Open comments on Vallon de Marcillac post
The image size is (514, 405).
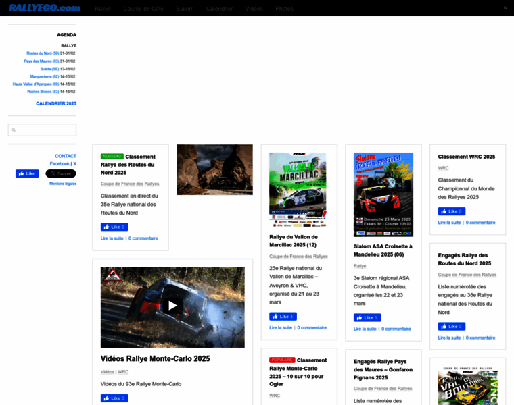pyautogui.click(x=312, y=328)
